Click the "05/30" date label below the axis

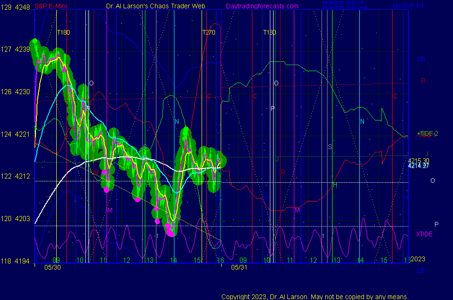coord(53,267)
